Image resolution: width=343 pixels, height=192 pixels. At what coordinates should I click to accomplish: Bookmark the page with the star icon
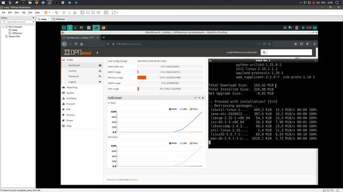(x=269, y=44)
